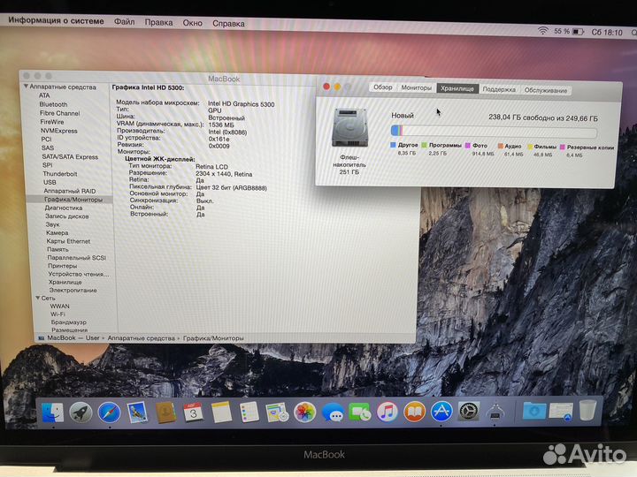Open System Information chip icon in dock
Viewport: 637px width, 477px height.
(495, 412)
